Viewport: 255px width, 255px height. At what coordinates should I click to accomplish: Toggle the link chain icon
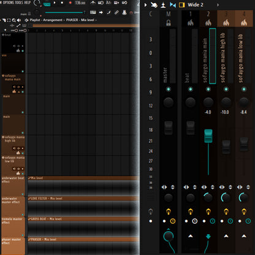[x=116, y=12]
